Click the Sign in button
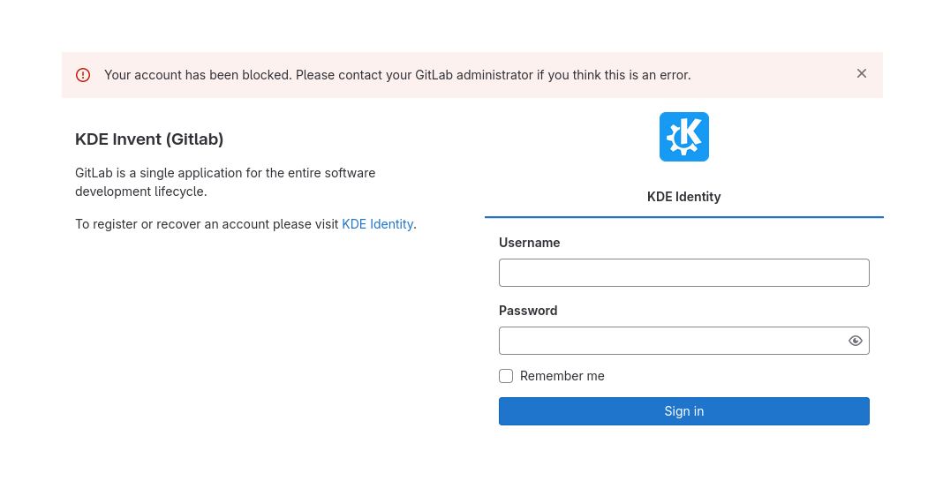This screenshot has width=943, height=481. pos(683,411)
